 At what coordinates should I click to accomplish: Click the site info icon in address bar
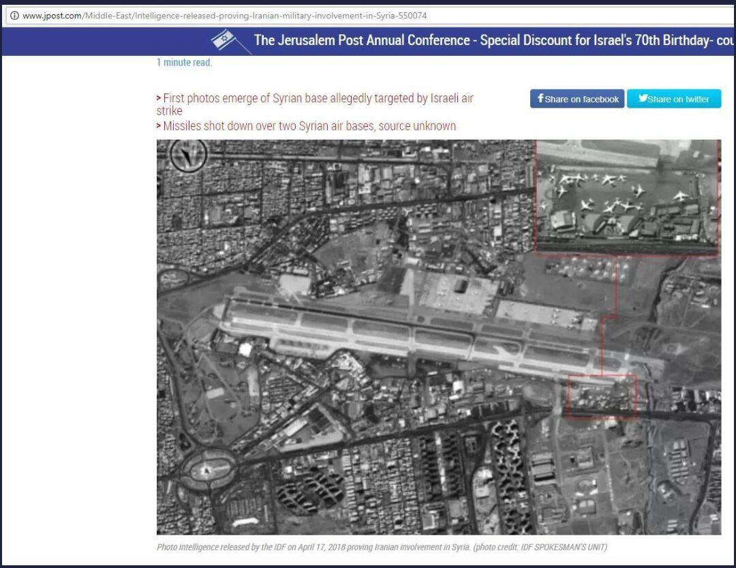tap(14, 16)
